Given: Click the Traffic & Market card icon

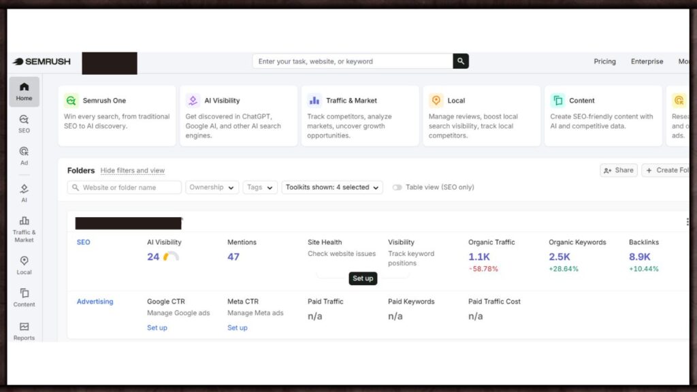Looking at the screenshot, I should pyautogui.click(x=314, y=101).
